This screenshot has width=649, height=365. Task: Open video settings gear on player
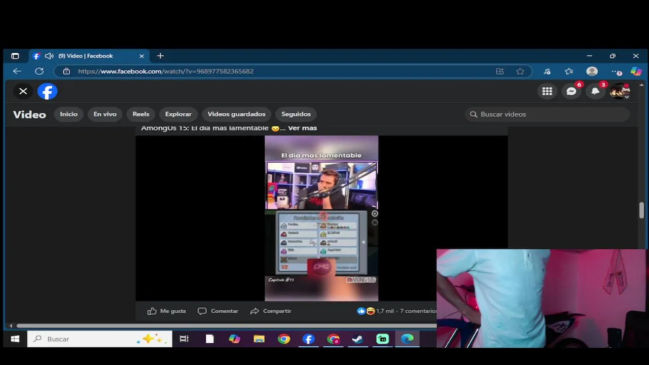pos(375,214)
